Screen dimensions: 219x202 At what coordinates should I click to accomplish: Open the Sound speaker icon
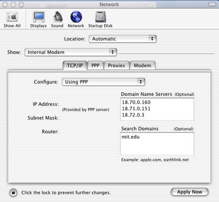58,17
